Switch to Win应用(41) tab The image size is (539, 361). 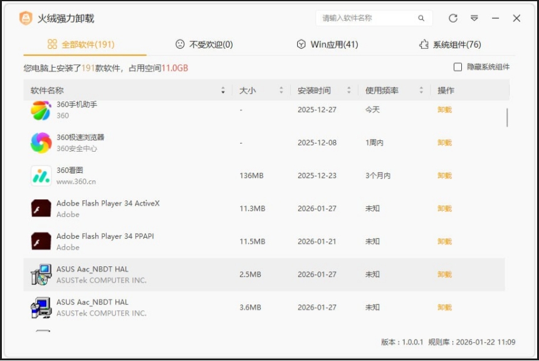point(328,44)
